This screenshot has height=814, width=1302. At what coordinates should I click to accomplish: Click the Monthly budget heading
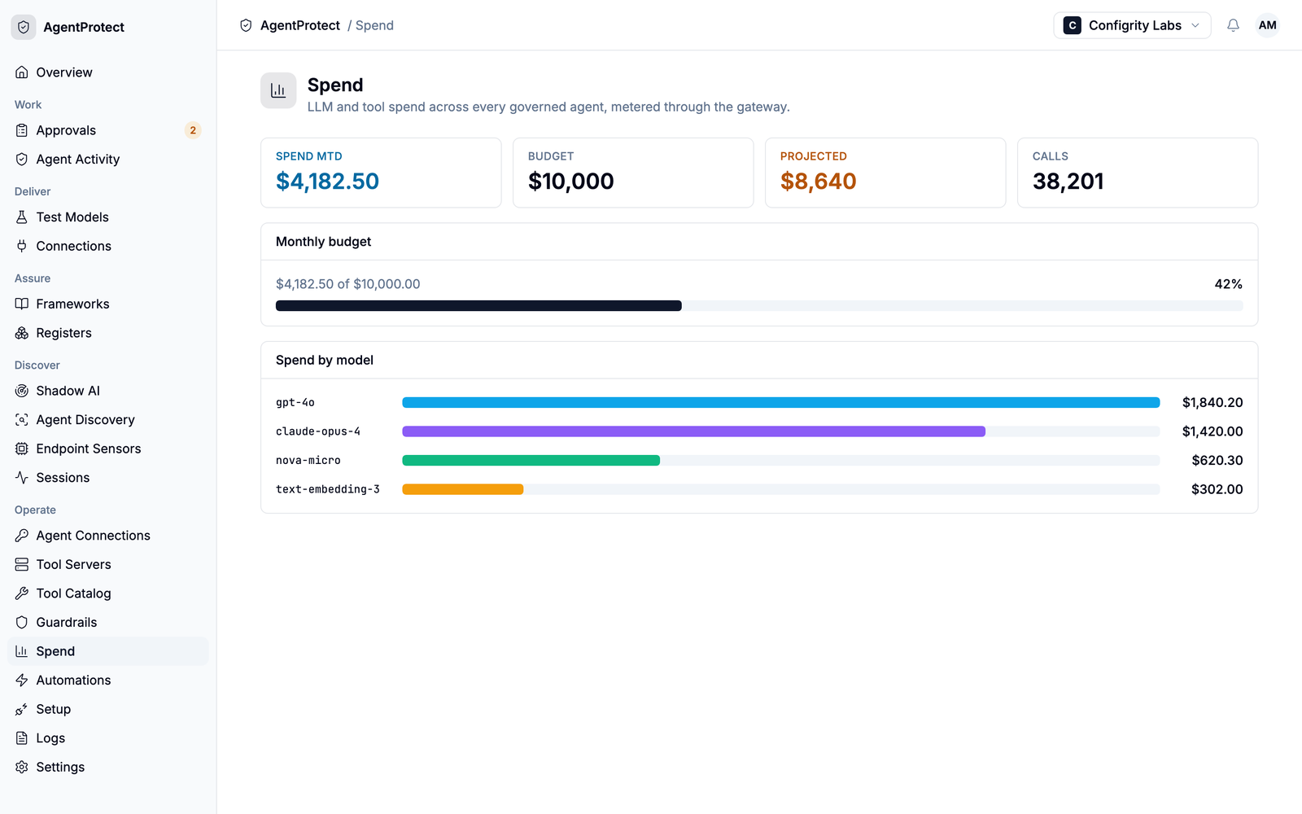click(323, 242)
